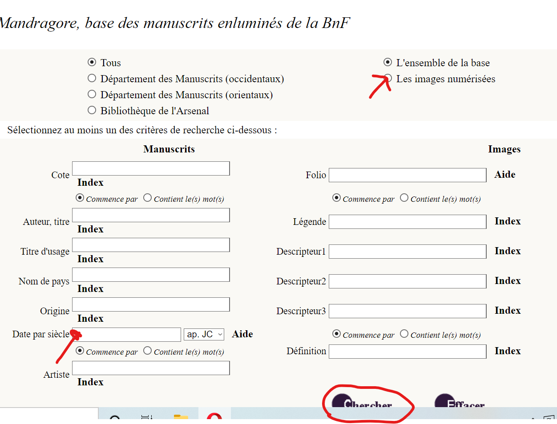Click the Descripteur3 input field
The width and height of the screenshot is (557, 424).
click(x=408, y=311)
